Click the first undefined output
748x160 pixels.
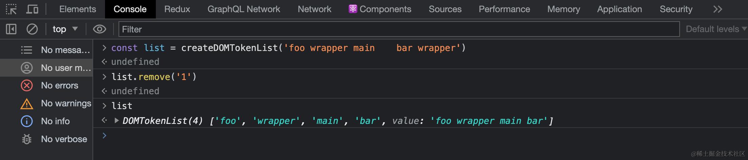pyautogui.click(x=135, y=62)
